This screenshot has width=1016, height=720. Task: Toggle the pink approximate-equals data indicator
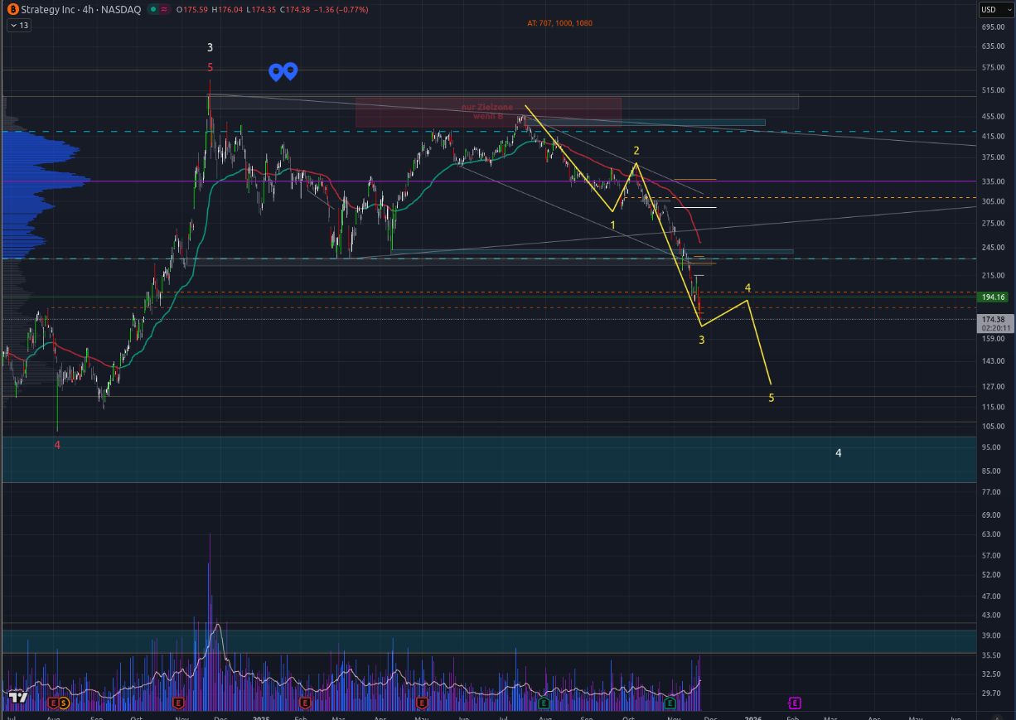coord(166,10)
